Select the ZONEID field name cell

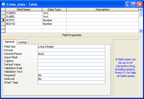[x=23, y=13]
